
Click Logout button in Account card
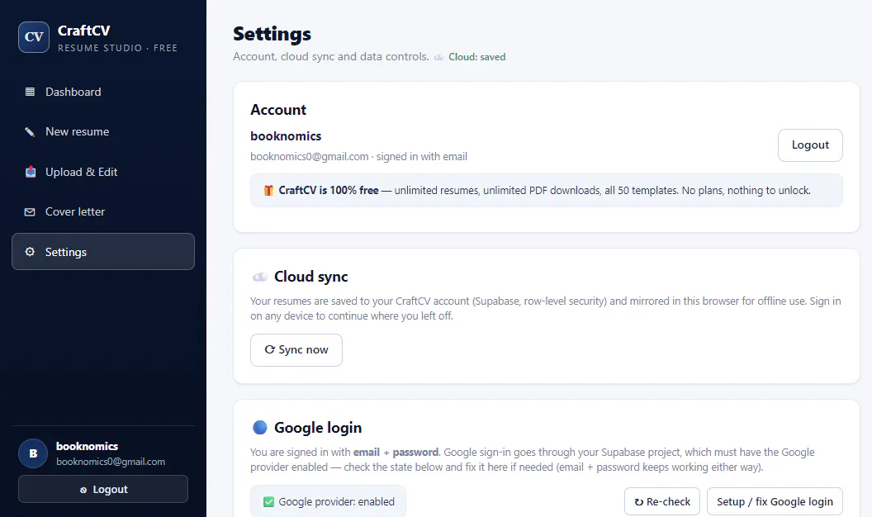(x=810, y=145)
